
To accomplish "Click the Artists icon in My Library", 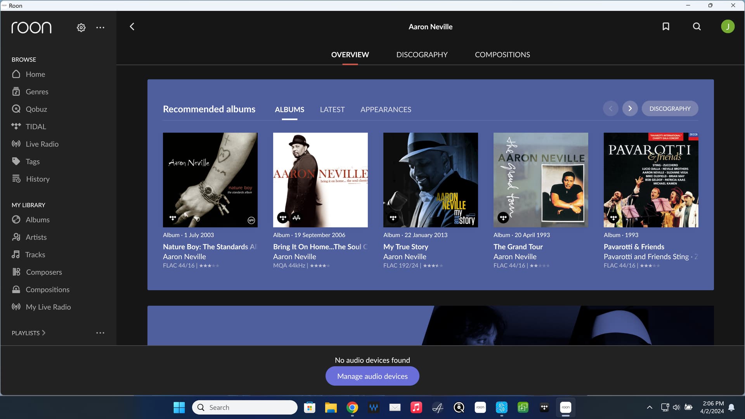I will [16, 237].
